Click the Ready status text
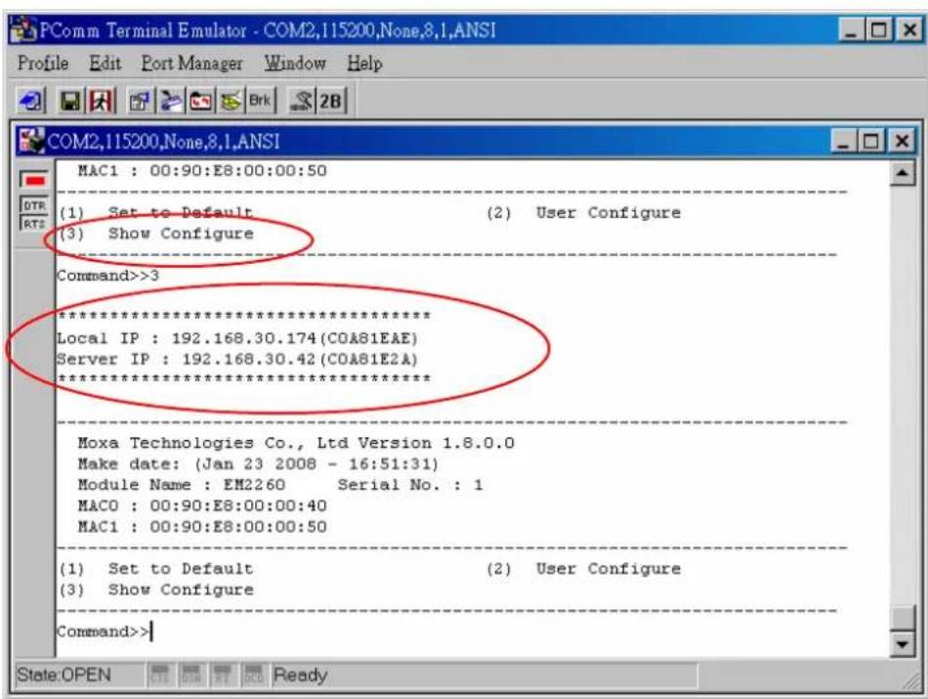928x699 pixels. [300, 675]
